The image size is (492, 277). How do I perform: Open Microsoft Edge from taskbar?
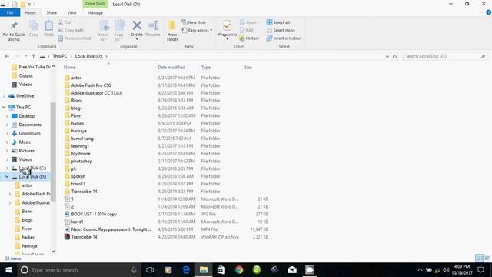point(186,270)
